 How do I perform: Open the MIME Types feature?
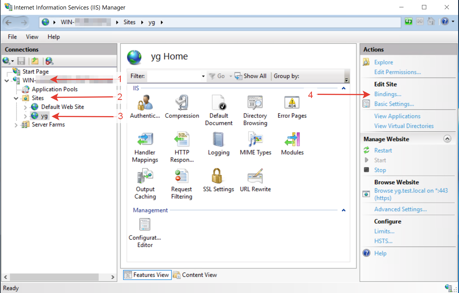pos(255,144)
